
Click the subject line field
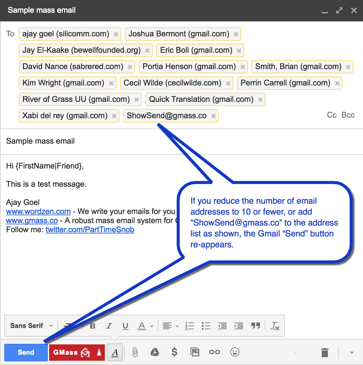pyautogui.click(x=181, y=141)
